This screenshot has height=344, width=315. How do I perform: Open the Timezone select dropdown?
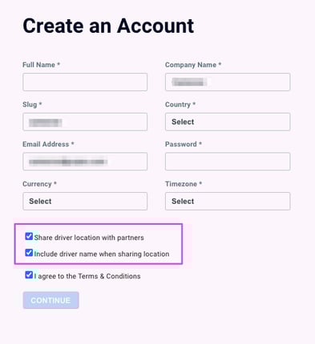(x=228, y=201)
